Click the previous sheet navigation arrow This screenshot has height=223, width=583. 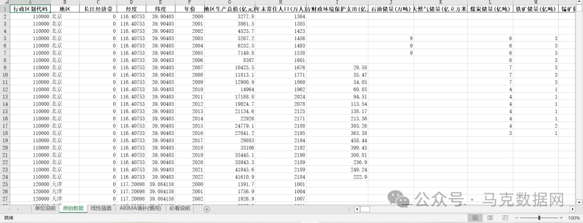(9, 210)
